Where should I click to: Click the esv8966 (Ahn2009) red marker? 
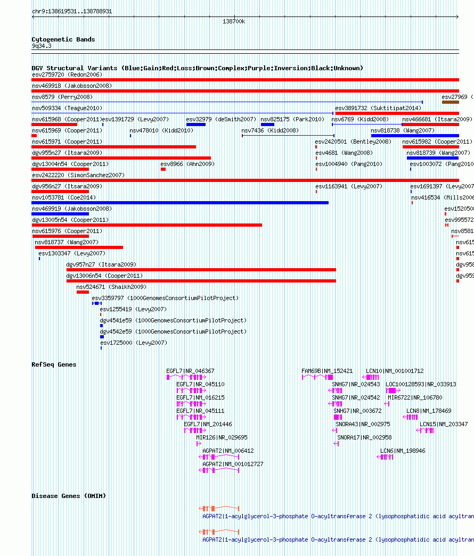(x=164, y=169)
